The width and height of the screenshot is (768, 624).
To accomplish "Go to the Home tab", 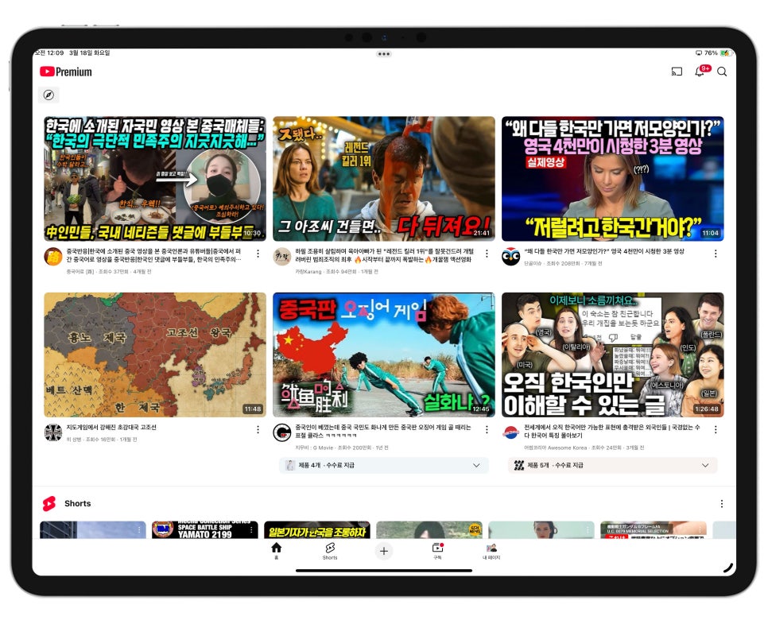I will [276, 551].
